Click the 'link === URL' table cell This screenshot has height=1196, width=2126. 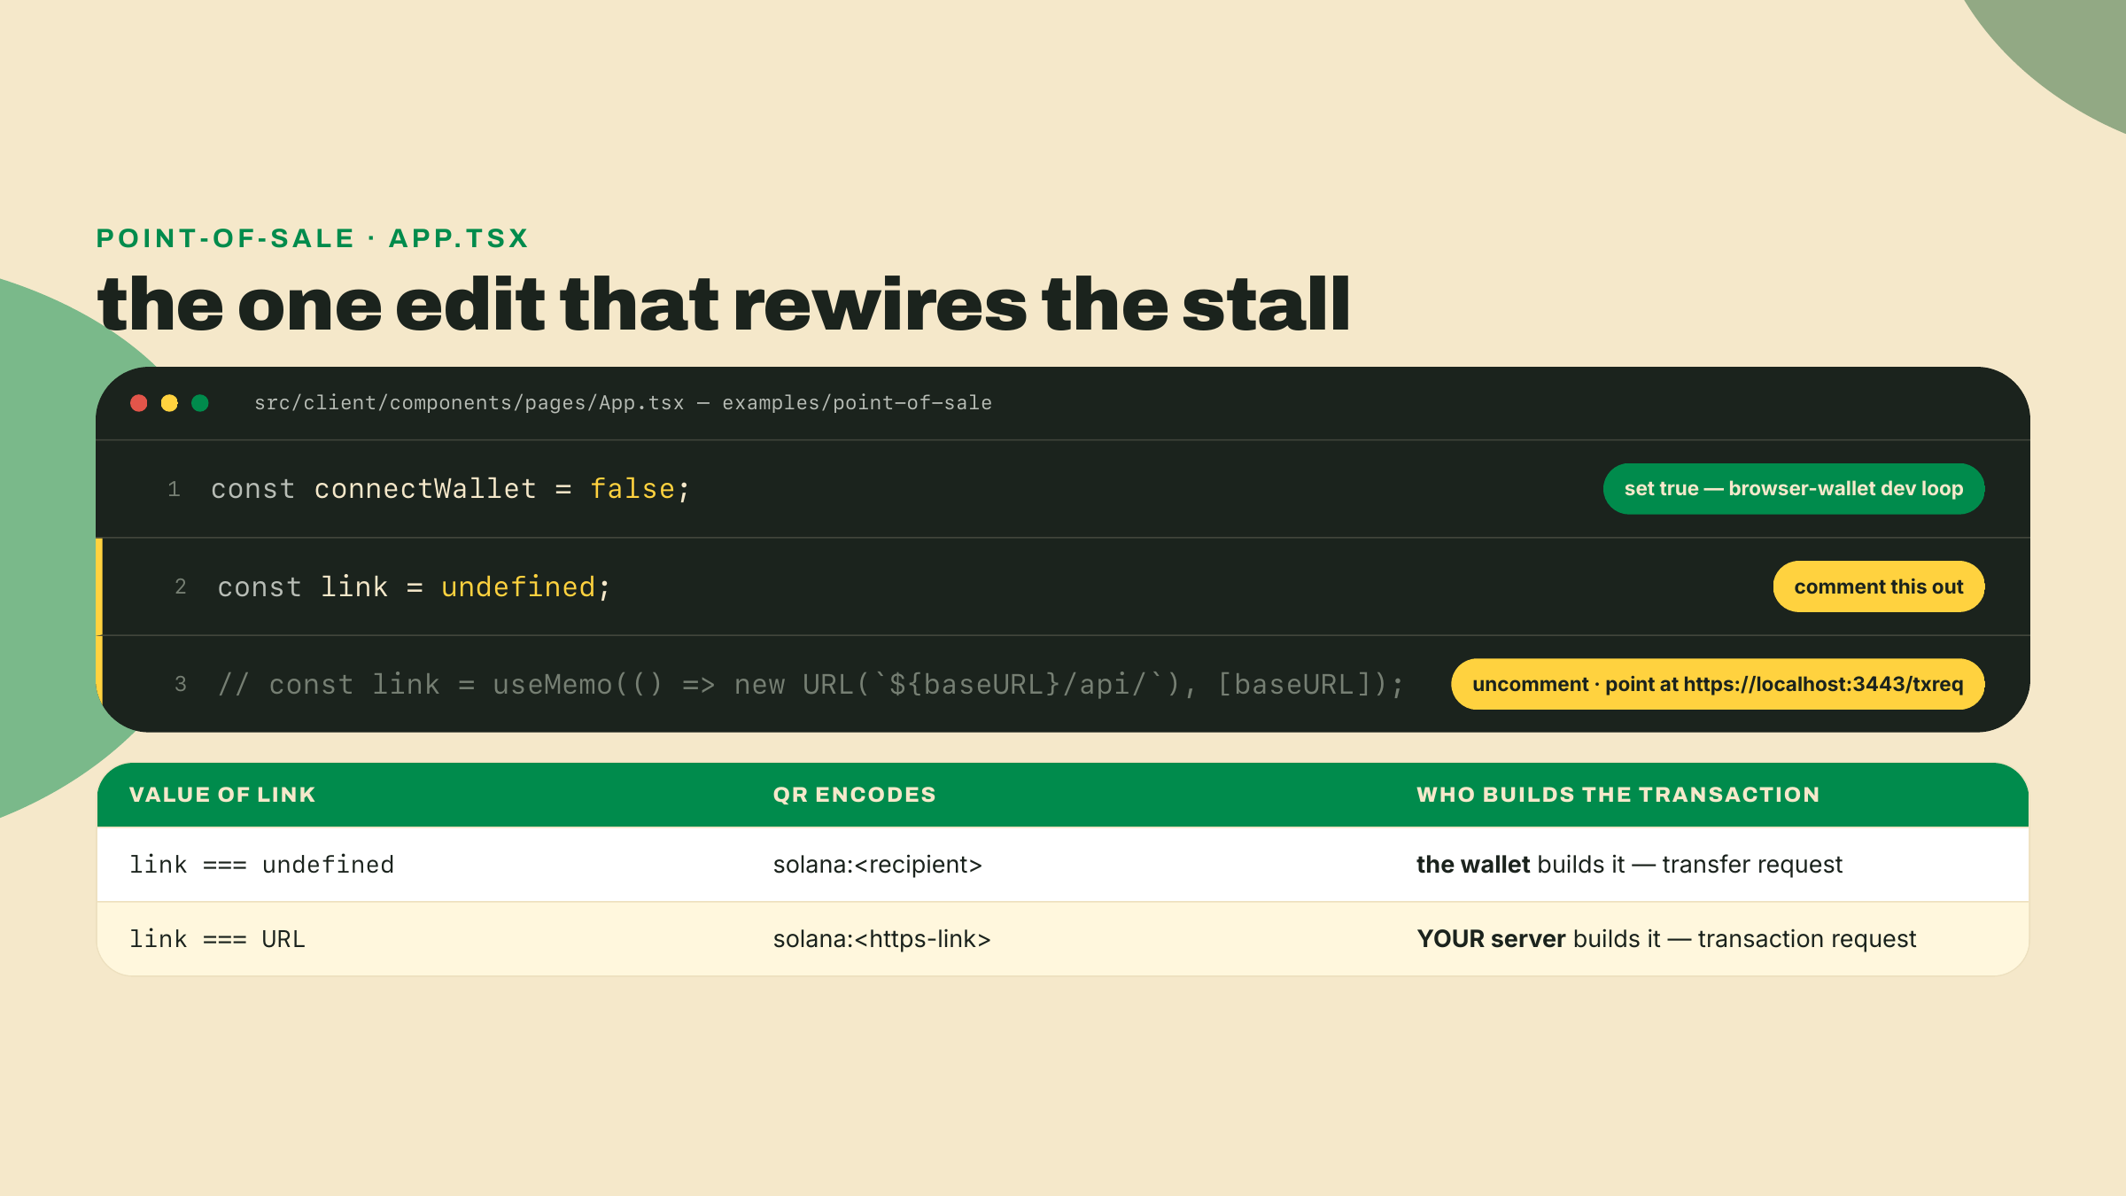pos(217,939)
